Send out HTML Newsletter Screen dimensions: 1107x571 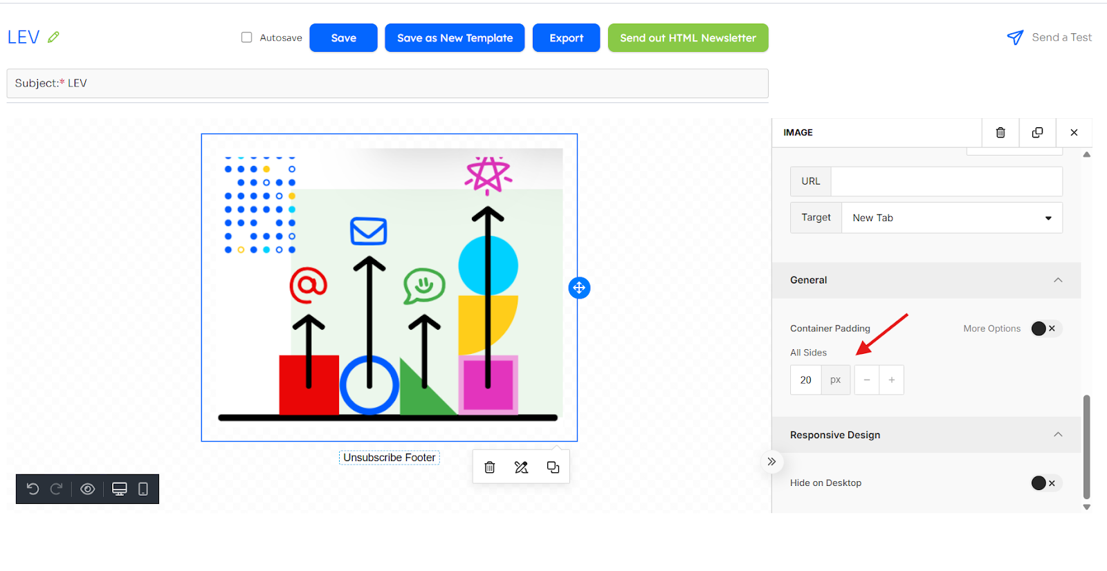pyautogui.click(x=688, y=38)
